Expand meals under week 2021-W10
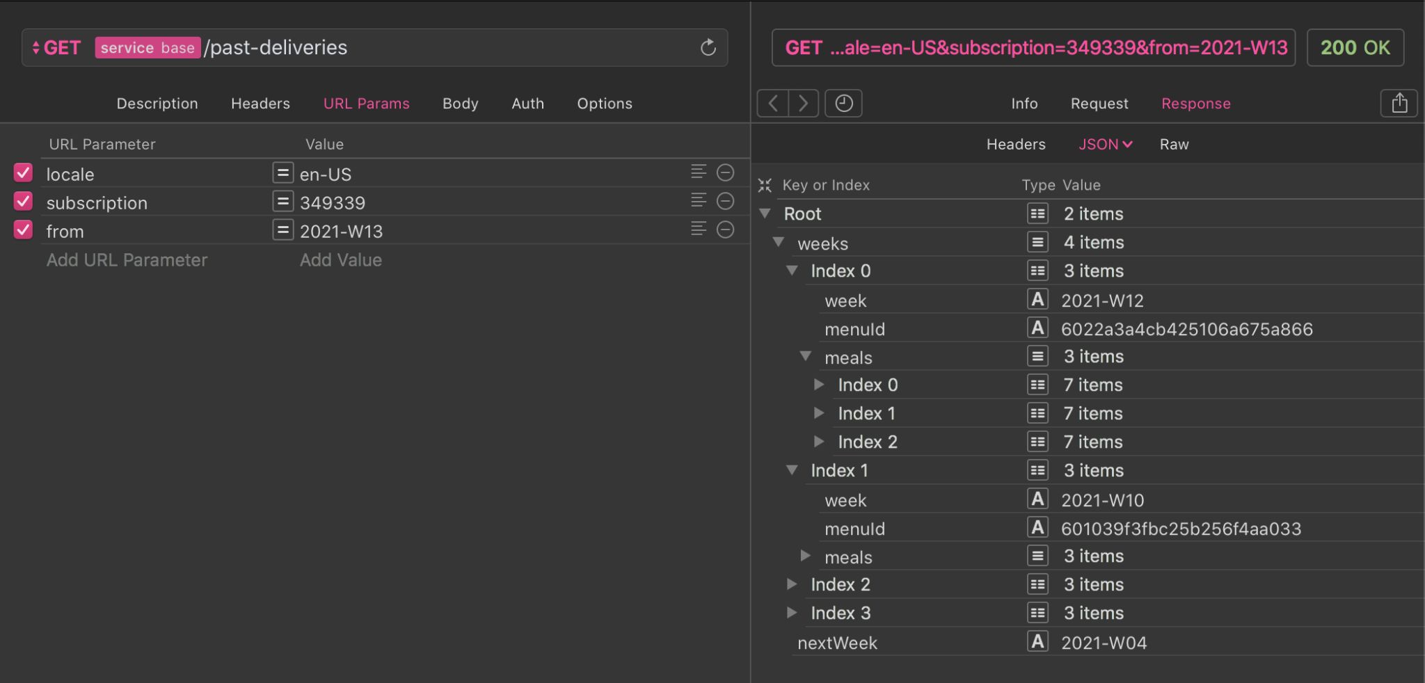The height and width of the screenshot is (683, 1425). 806,556
